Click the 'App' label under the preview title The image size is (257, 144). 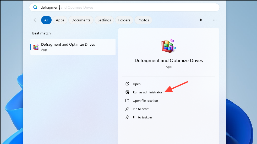pyautogui.click(x=169, y=67)
